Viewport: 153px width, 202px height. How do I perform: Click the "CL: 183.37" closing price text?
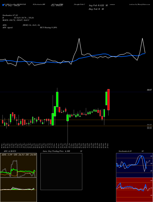pyautogui.click(x=57, y=6)
